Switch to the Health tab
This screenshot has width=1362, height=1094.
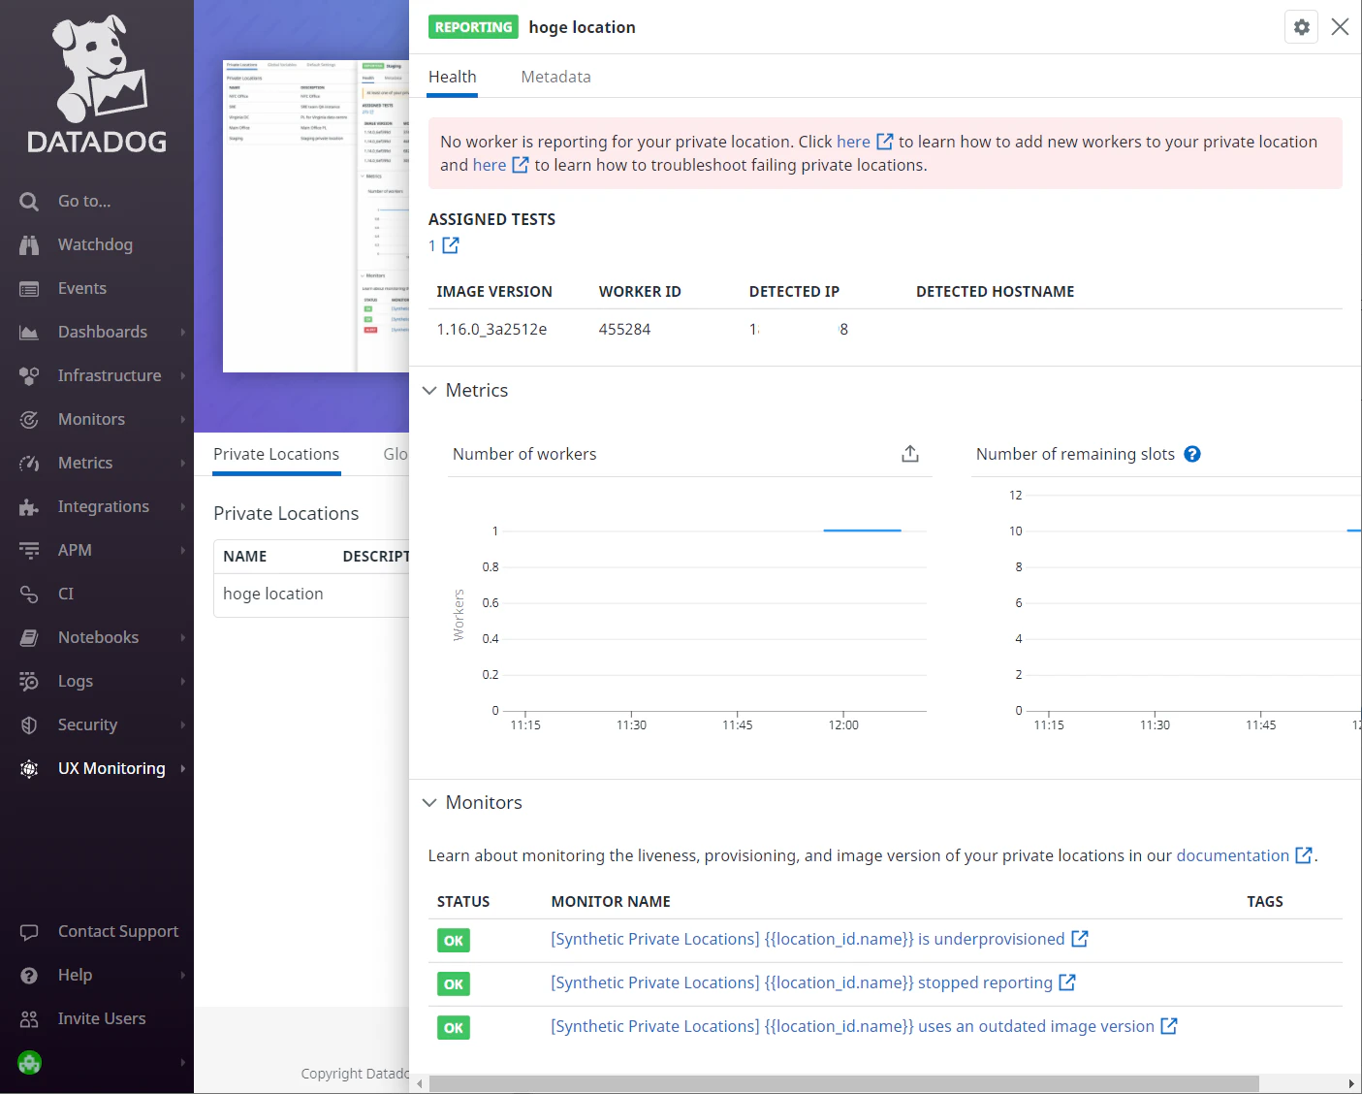[453, 78]
